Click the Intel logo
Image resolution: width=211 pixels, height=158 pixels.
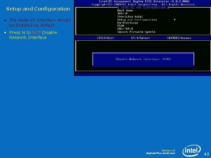click(x=191, y=150)
